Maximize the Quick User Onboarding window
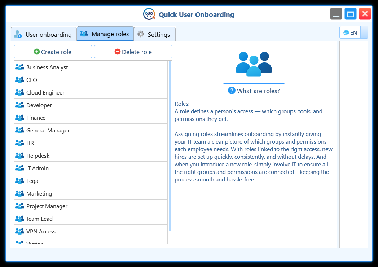 pyautogui.click(x=351, y=14)
